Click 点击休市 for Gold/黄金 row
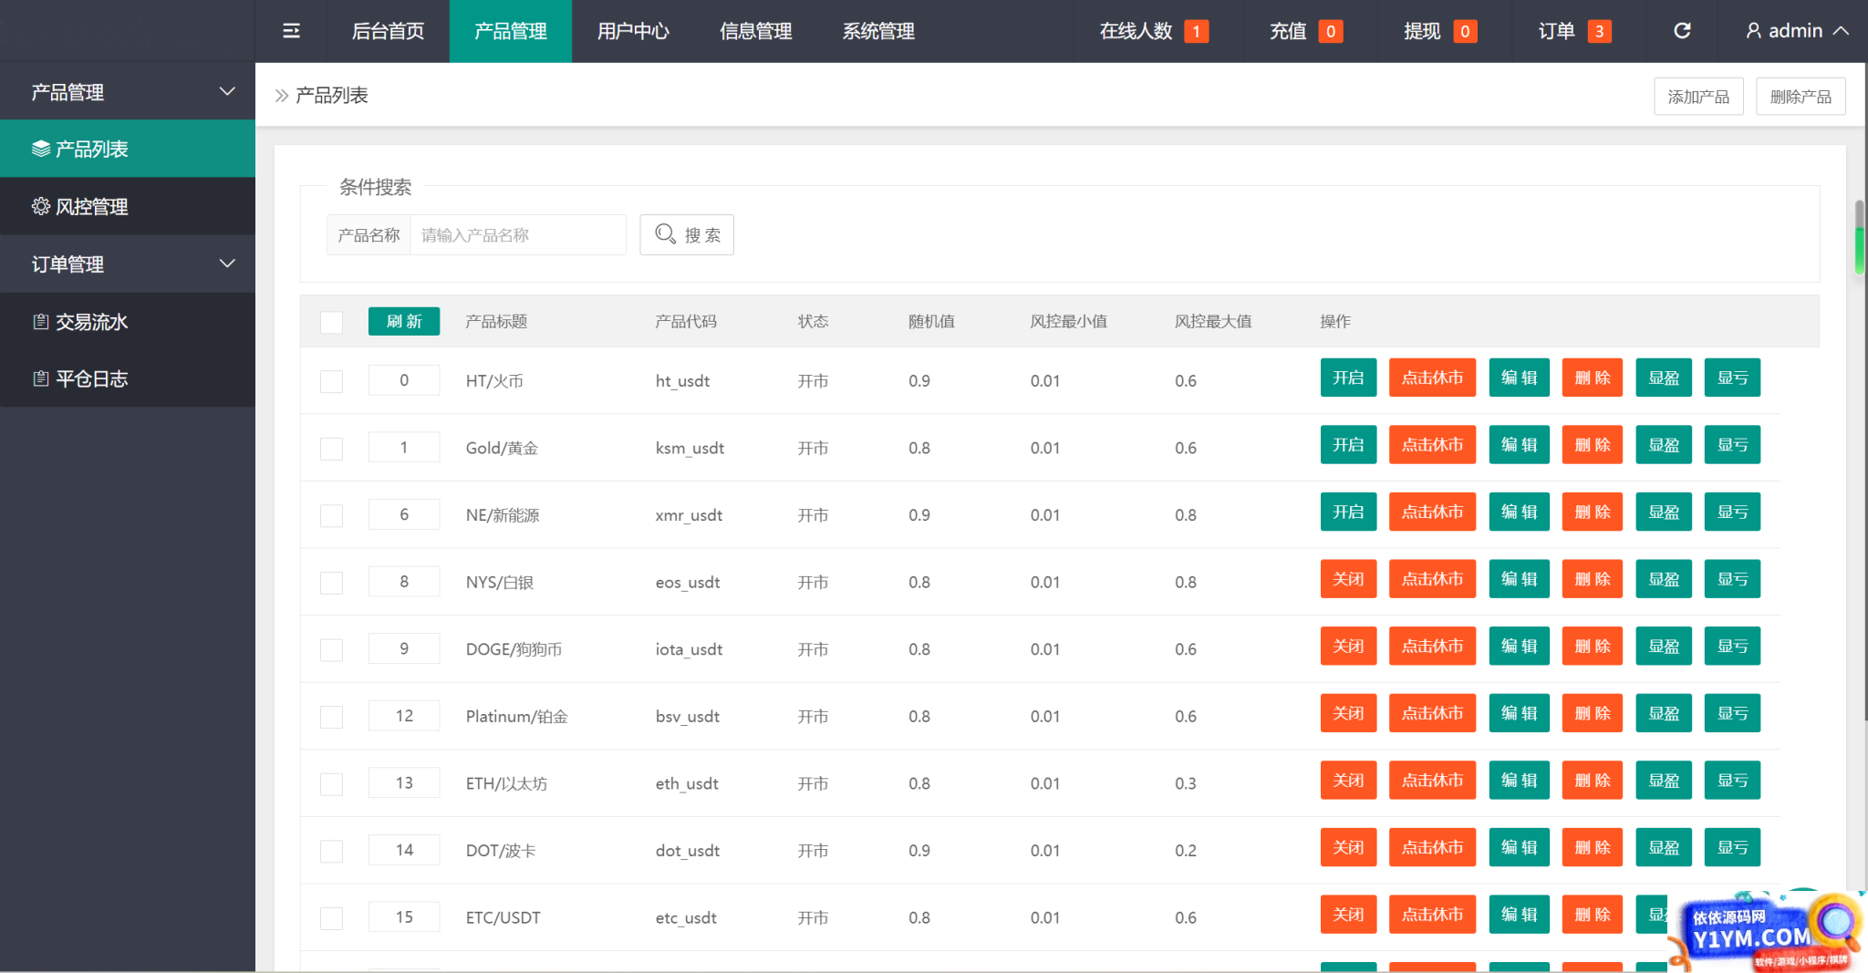The width and height of the screenshot is (1868, 973). 1432,445
